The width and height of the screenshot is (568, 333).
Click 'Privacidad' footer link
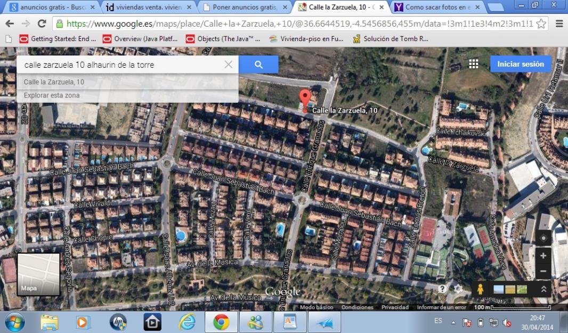click(x=395, y=307)
